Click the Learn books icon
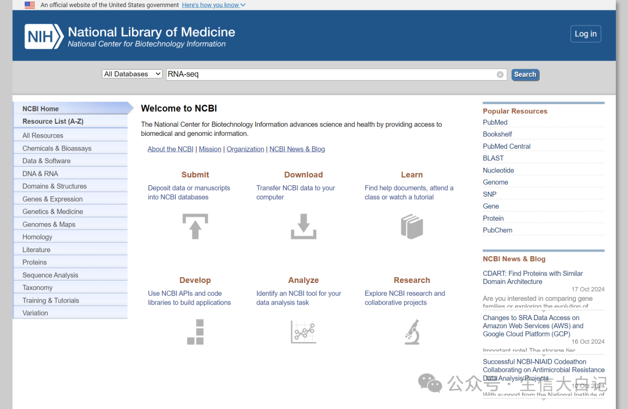Screen dimensions: 628x409 pos(412,227)
